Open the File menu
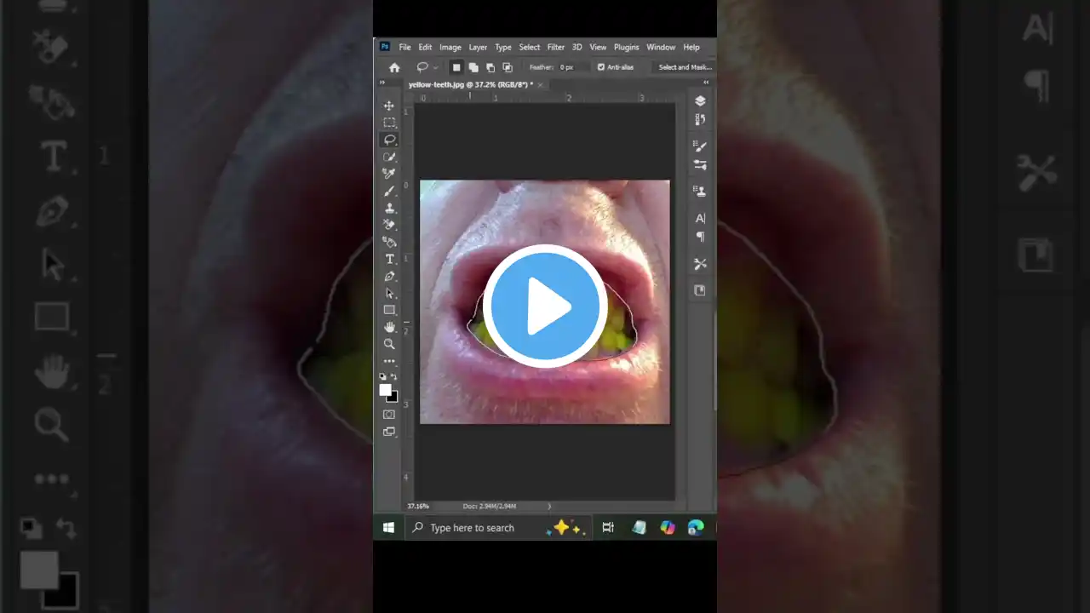The height and width of the screenshot is (613, 1090). [405, 48]
